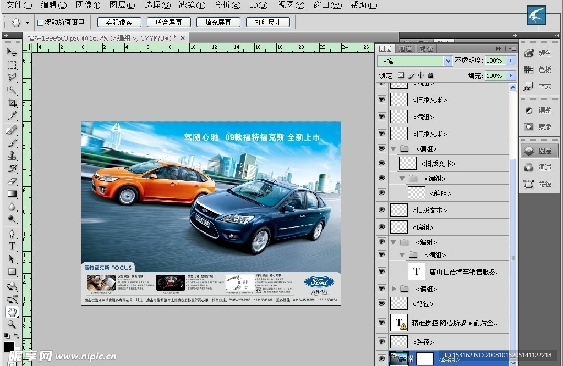Select the Rectangle shape tool
The width and height of the screenshot is (563, 366).
[12, 271]
